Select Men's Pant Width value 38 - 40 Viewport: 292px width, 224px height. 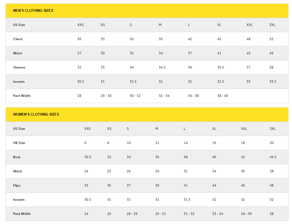[x=222, y=96]
